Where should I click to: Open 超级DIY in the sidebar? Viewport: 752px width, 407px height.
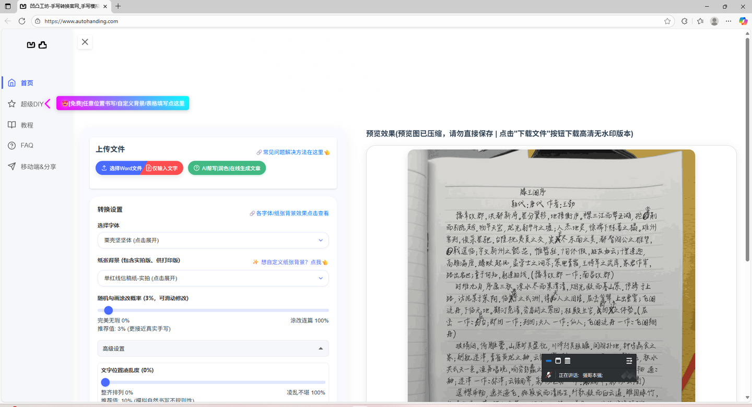pos(32,104)
